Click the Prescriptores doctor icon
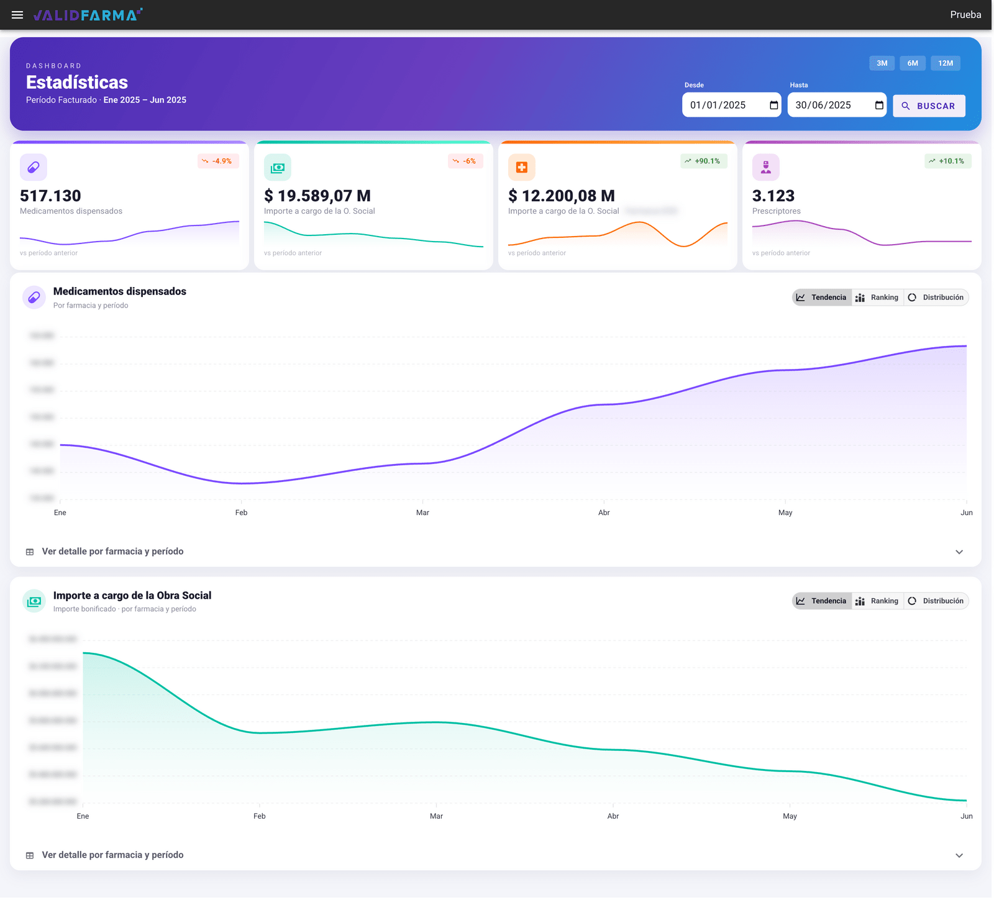994x910 pixels. point(766,167)
